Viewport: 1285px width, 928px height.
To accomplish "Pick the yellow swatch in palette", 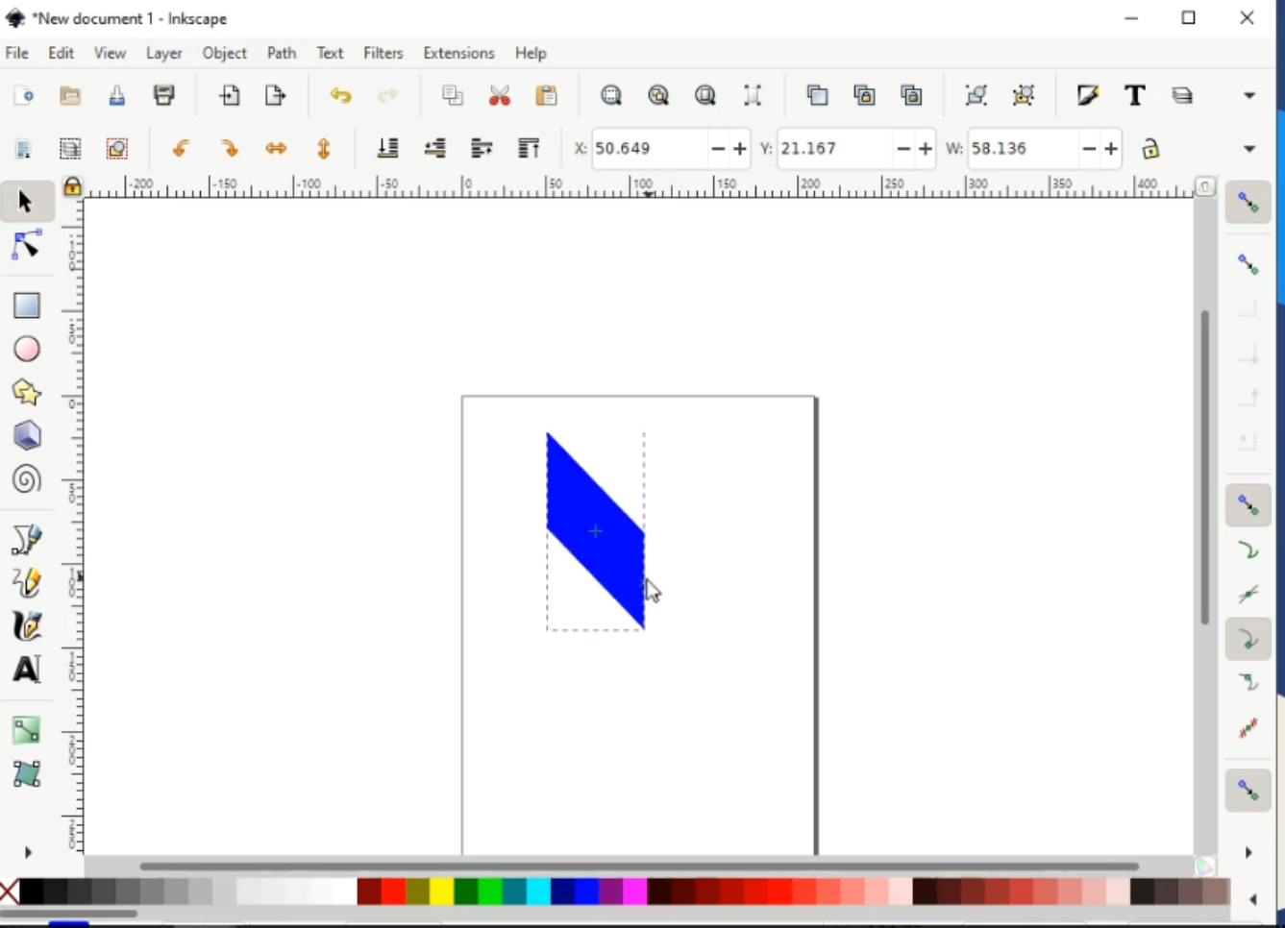I will point(441,892).
